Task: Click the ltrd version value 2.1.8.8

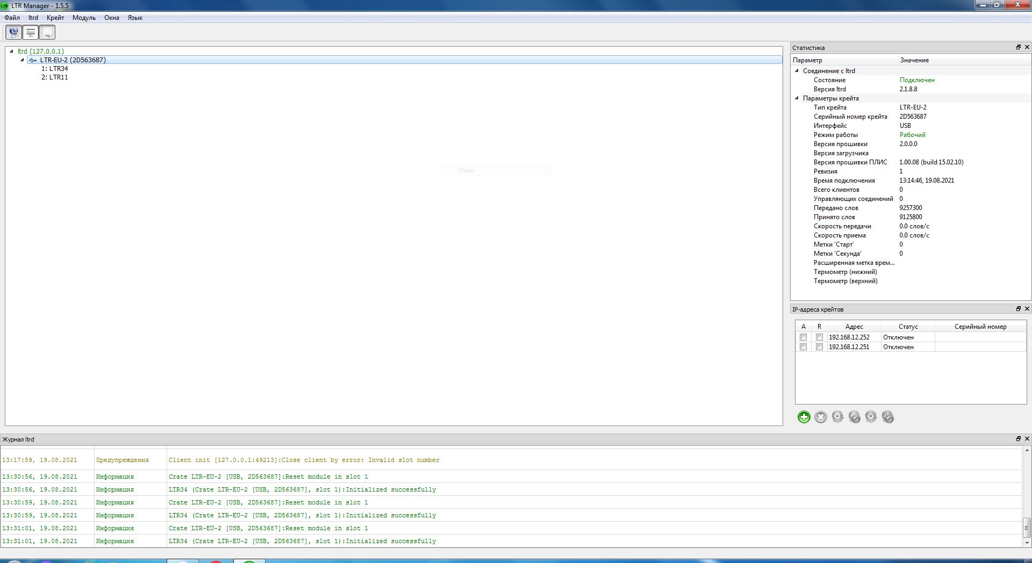Action: [908, 89]
